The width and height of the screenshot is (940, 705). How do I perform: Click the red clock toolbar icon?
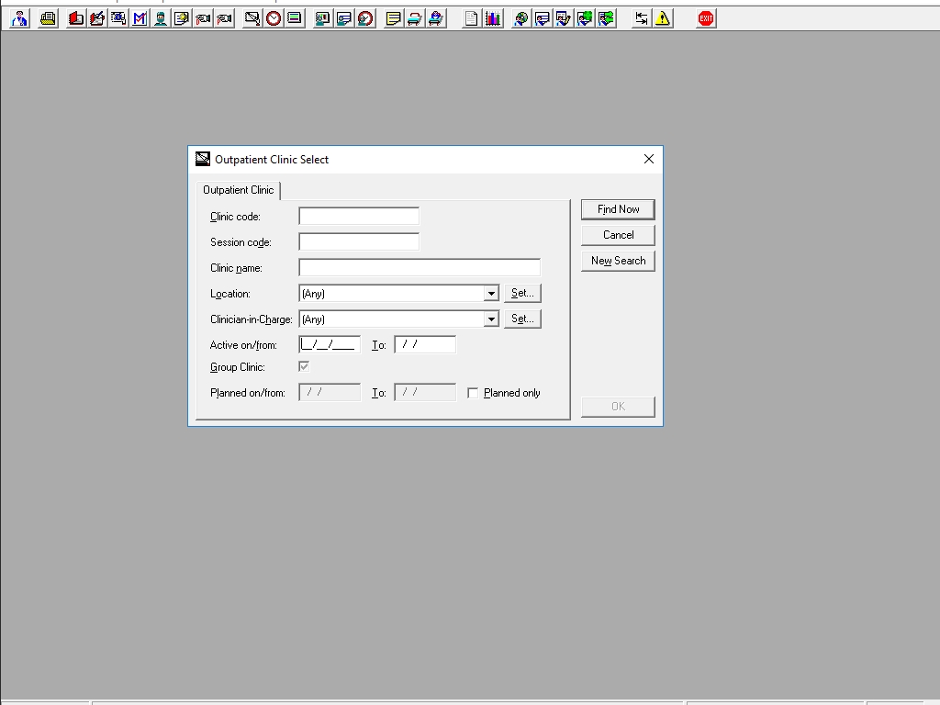point(274,18)
